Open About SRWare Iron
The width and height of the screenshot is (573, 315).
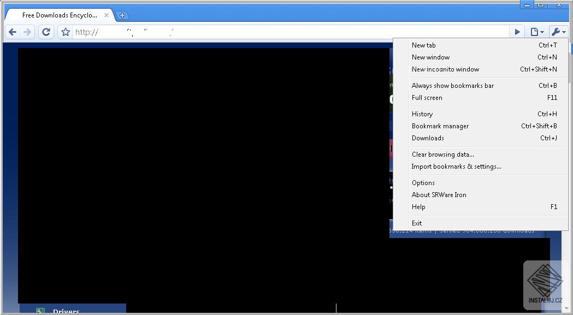point(439,195)
